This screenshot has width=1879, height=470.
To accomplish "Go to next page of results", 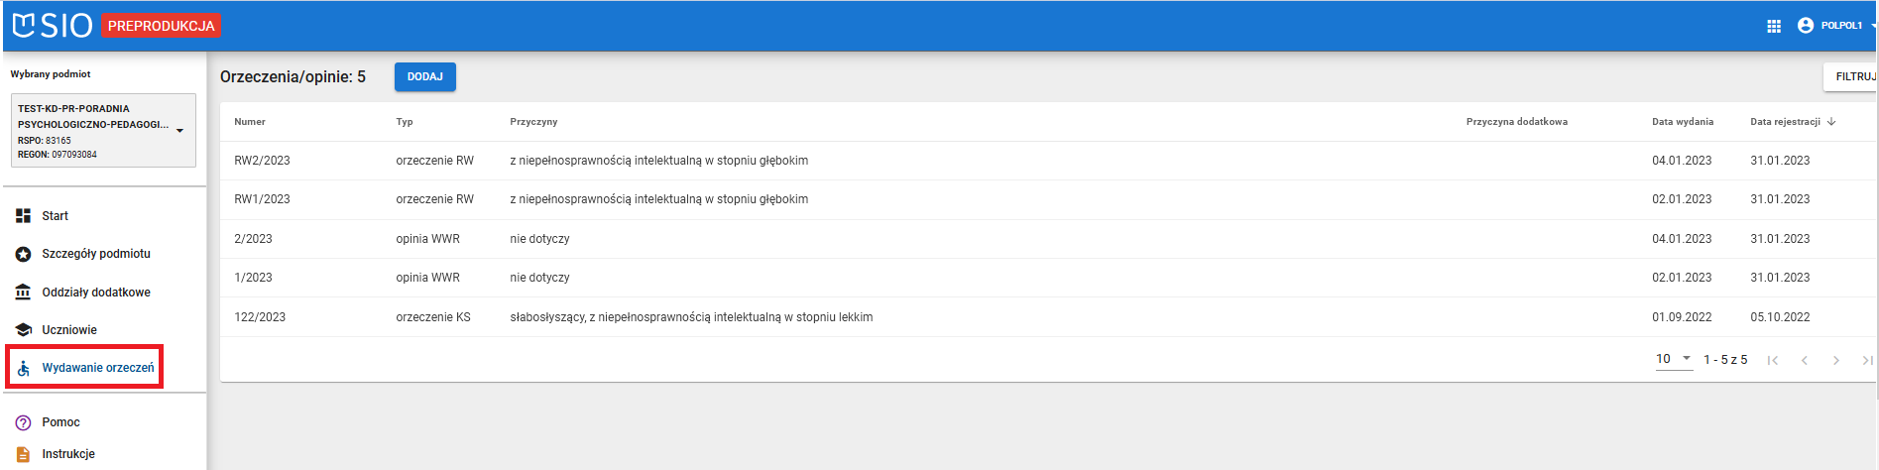I will (1836, 360).
